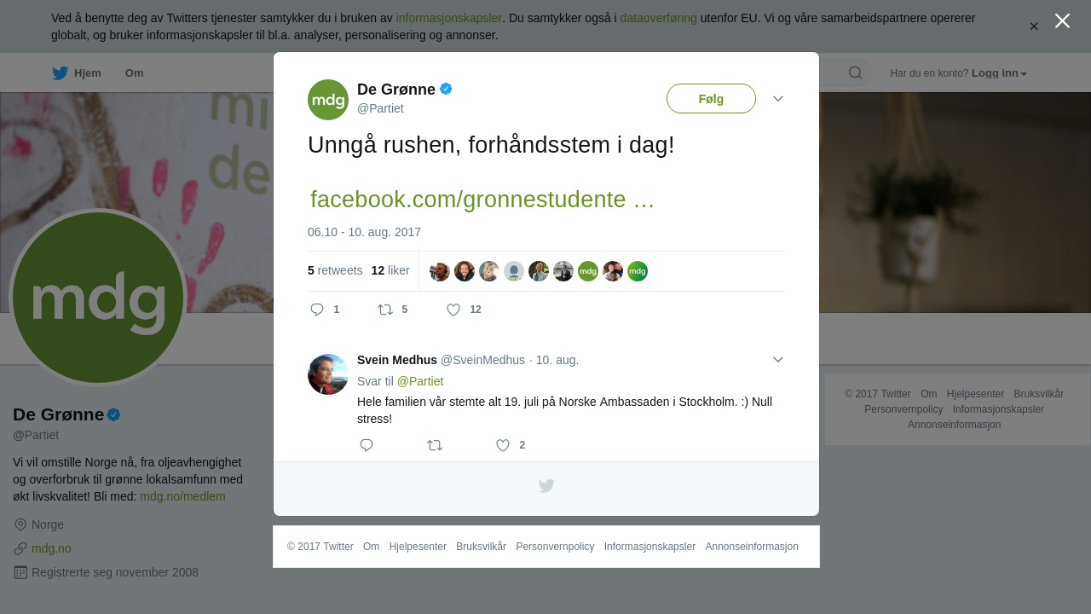
Task: Follow De Grønne with the Følg button
Action: point(711,99)
